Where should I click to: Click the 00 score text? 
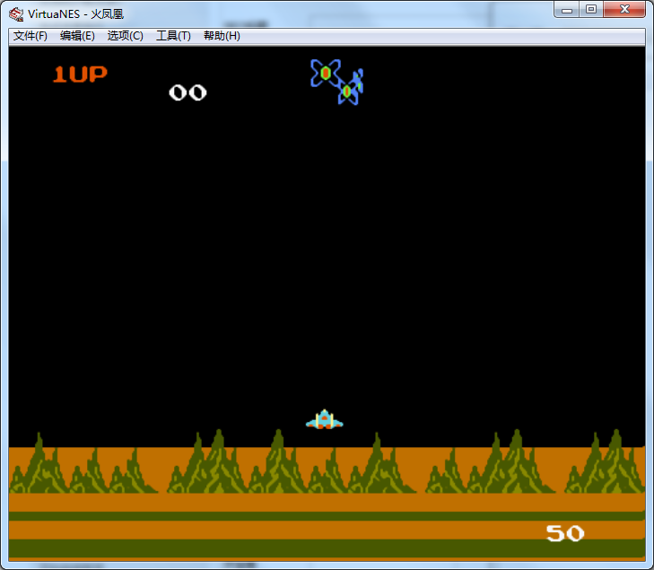point(187,92)
